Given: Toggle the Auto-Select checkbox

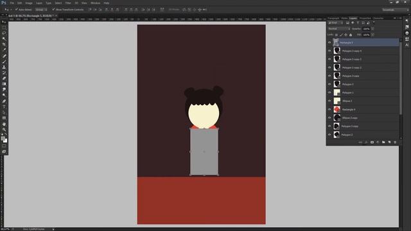Looking at the screenshot, I should [x=16, y=10].
